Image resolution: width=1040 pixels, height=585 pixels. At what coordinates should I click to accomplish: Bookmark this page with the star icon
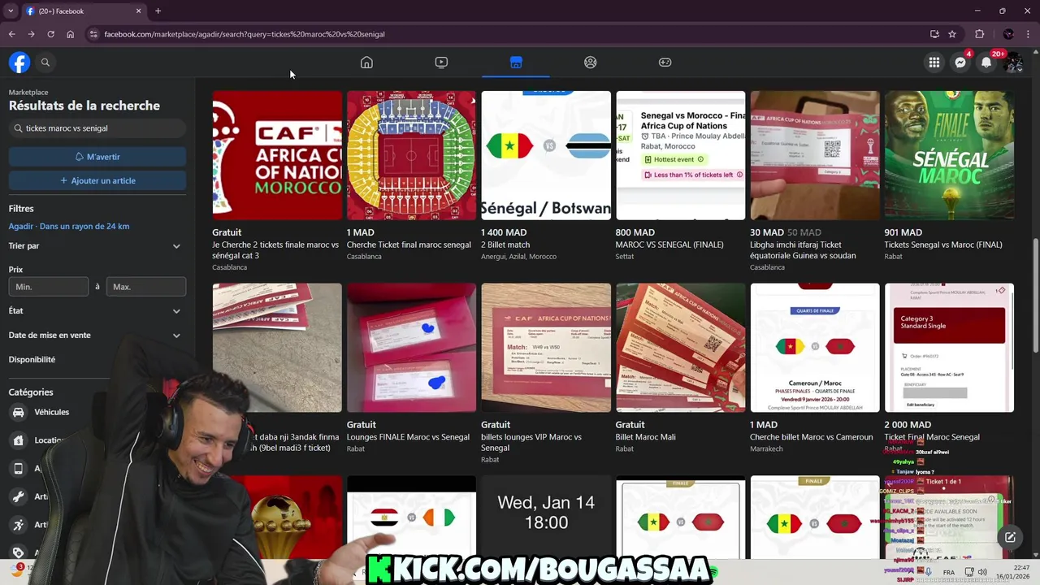point(952,34)
